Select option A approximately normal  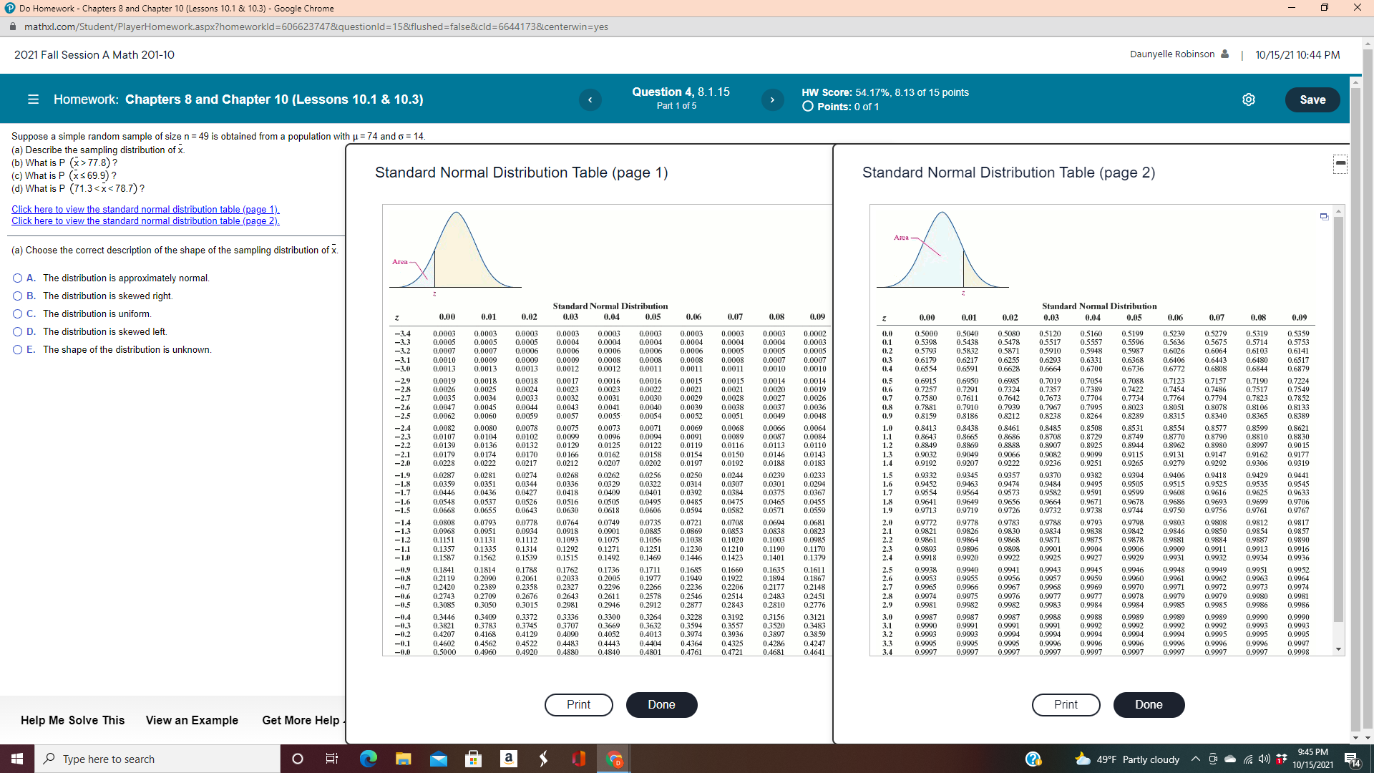(18, 278)
